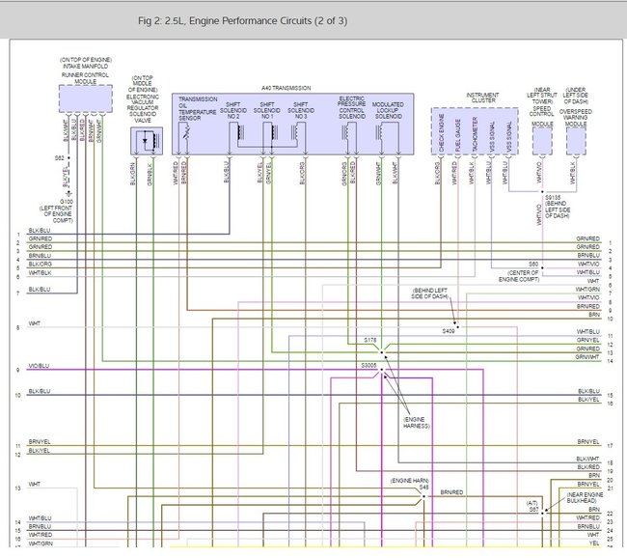Screen dimensions: 627x558
Task: Click the WHT/BLK wire label under overspeed module
Action: click(573, 173)
